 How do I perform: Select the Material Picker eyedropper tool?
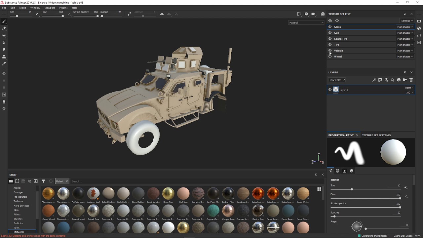pyautogui.click(x=4, y=63)
